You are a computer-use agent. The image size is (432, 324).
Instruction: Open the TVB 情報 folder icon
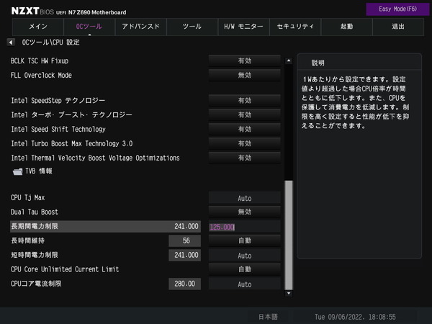point(18,171)
